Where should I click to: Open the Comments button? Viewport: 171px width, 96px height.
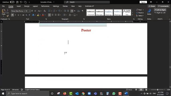coord(163,6)
